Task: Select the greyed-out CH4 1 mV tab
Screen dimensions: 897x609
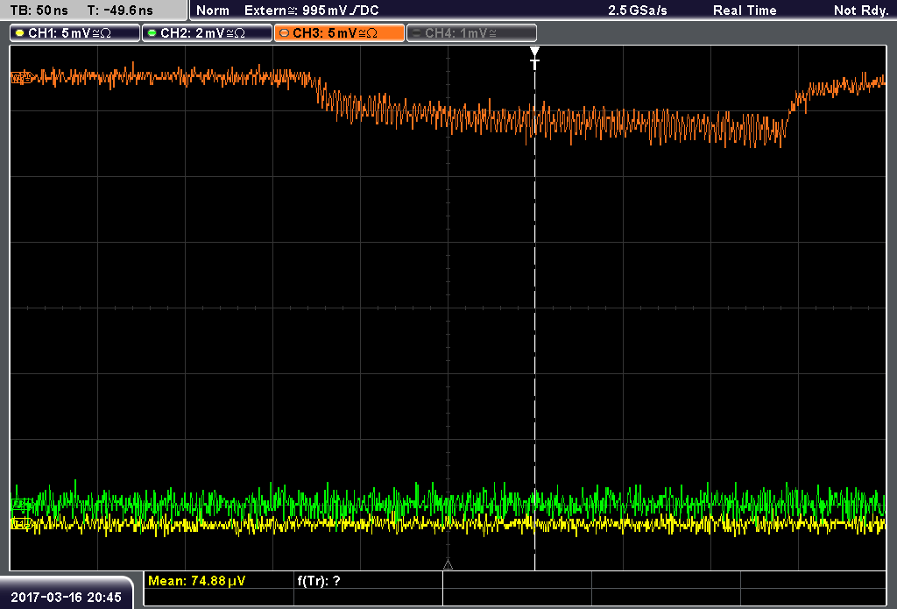Action: (x=471, y=33)
